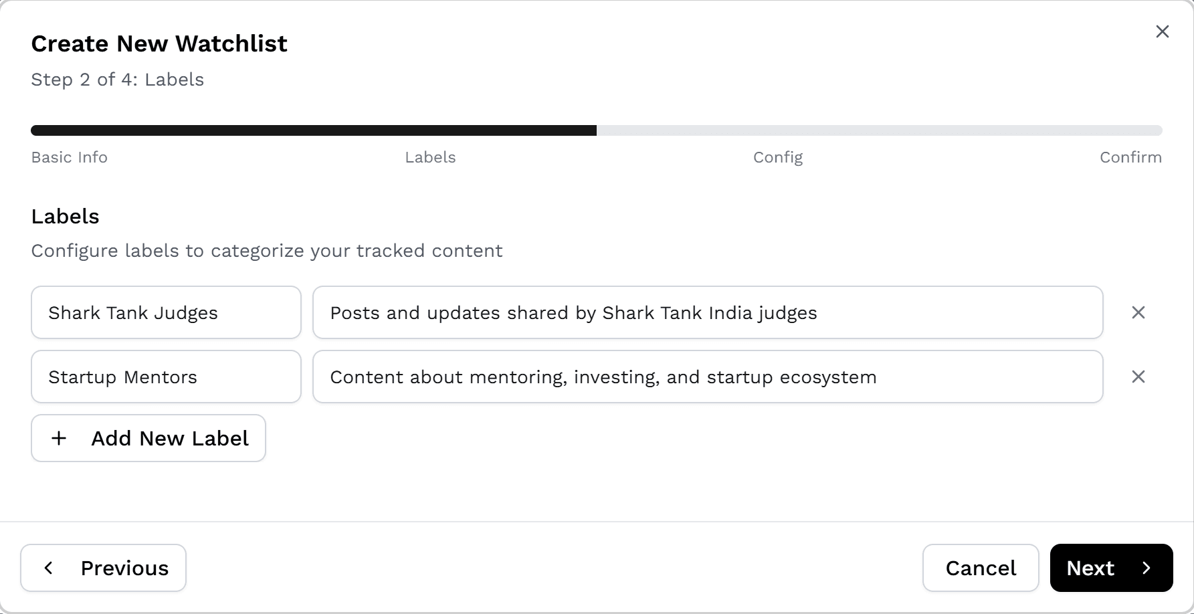The image size is (1194, 614).
Task: Open the Confirm step label
Action: click(x=1130, y=157)
